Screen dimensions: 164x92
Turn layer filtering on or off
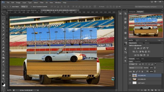[155, 64]
